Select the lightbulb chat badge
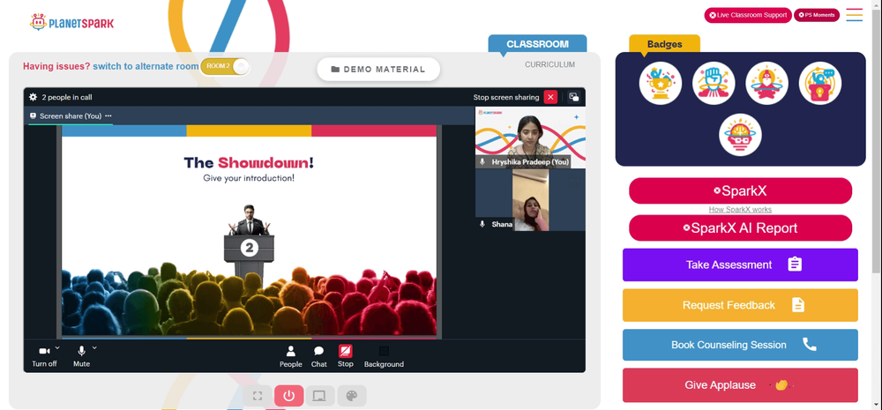 pyautogui.click(x=819, y=83)
